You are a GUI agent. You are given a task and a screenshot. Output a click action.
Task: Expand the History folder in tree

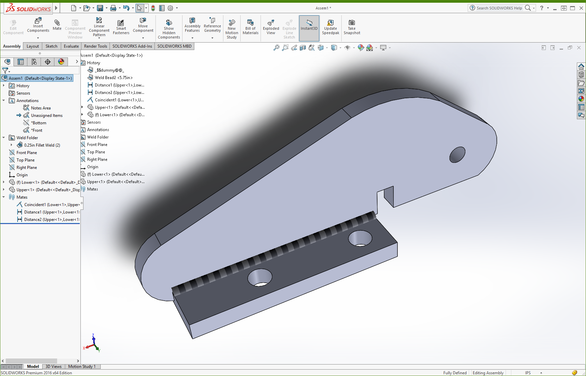[4, 86]
